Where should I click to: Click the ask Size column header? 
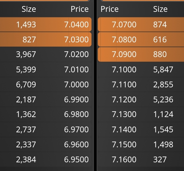(x=160, y=9)
